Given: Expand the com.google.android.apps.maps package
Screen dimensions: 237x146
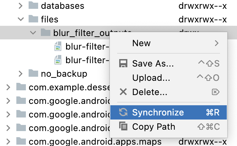Looking at the screenshot, I should [x=8, y=141].
